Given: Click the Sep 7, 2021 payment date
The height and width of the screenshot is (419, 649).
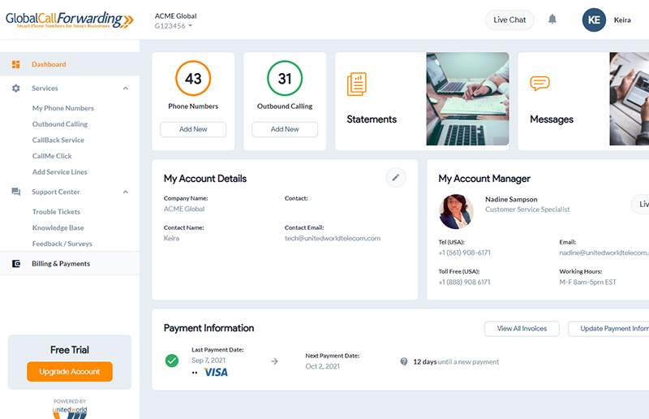Looking at the screenshot, I should pyautogui.click(x=208, y=361).
